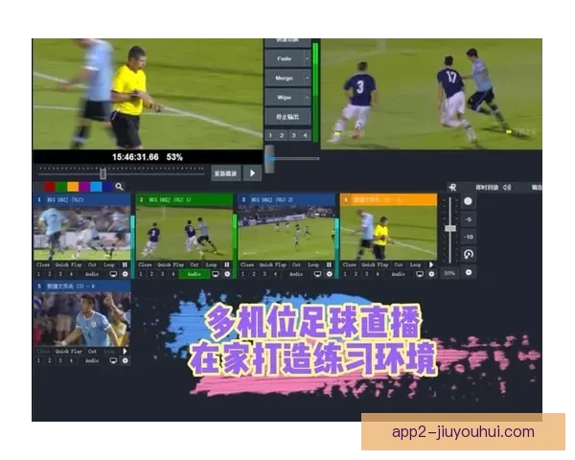Expand the Fade transition dropdown arrow
Image resolution: width=575 pixels, height=460 pixels.
307,57
